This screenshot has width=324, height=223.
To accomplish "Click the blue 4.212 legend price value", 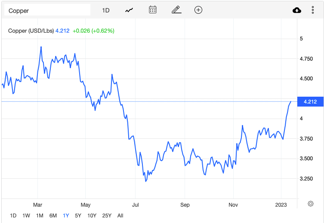I will pyautogui.click(x=62, y=31).
